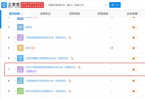
Task: Expand row 9 沁泉君信 with plus
Action: (x=15, y=91)
